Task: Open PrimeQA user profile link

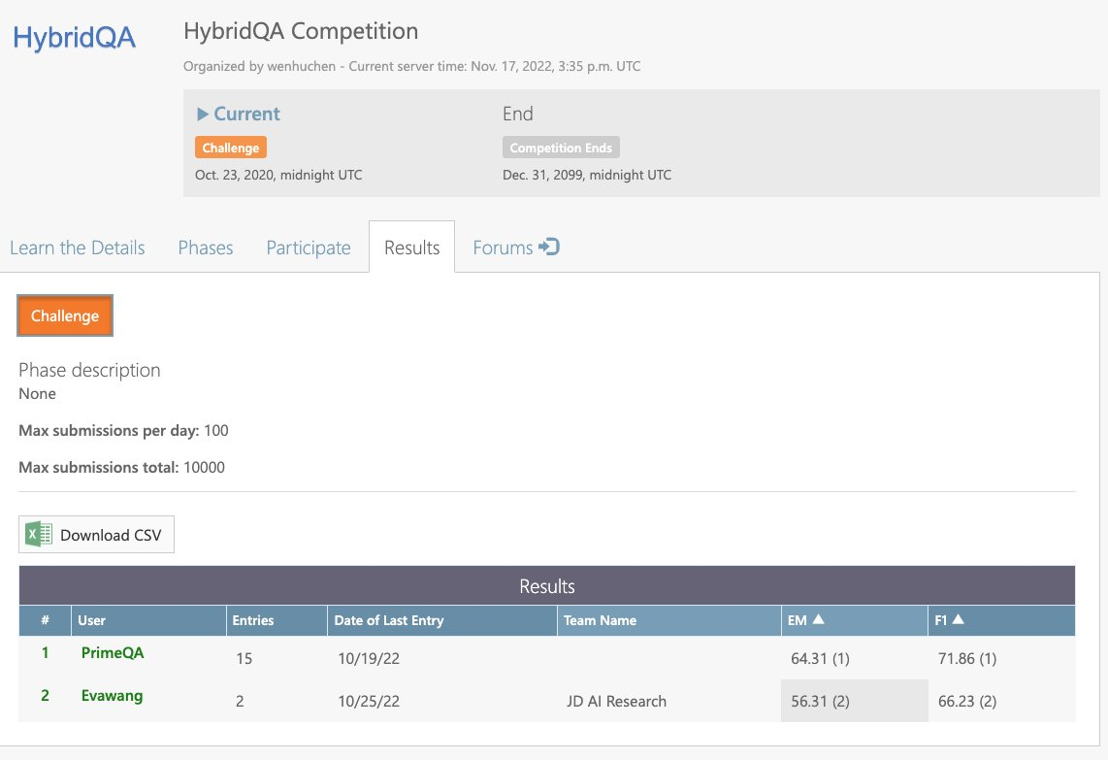Action: [113, 653]
